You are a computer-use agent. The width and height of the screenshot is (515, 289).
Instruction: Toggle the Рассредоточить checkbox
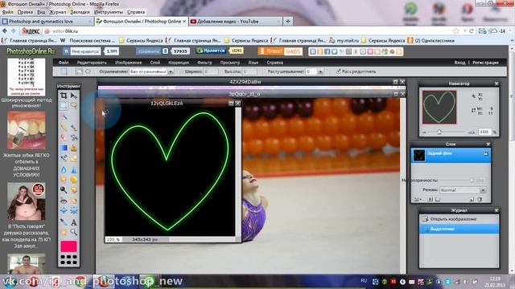[338, 71]
